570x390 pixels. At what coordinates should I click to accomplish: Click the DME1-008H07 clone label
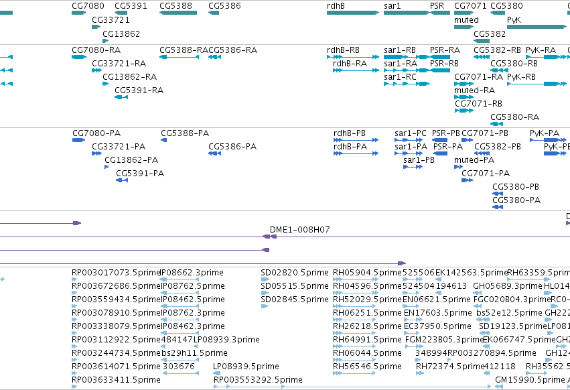299,230
